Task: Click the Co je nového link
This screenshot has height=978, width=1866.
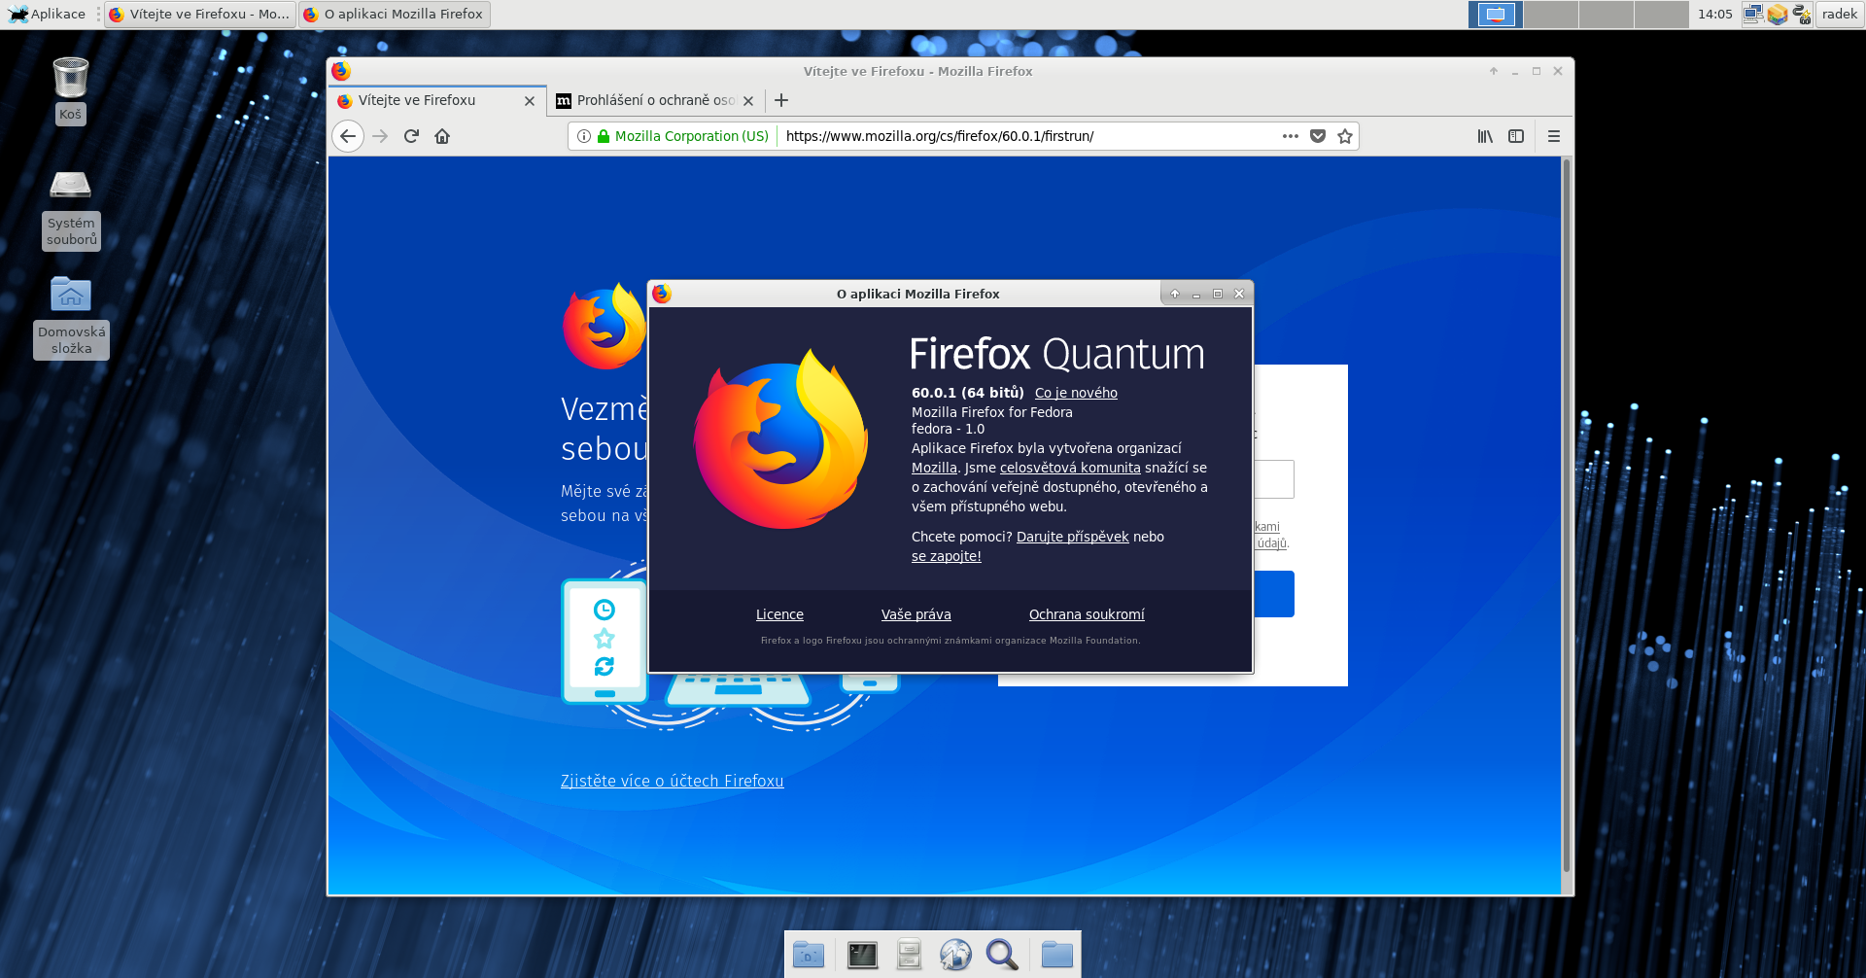Action: 1076,393
